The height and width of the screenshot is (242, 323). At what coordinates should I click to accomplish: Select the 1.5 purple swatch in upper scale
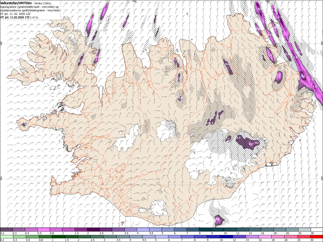[x=80, y=230]
